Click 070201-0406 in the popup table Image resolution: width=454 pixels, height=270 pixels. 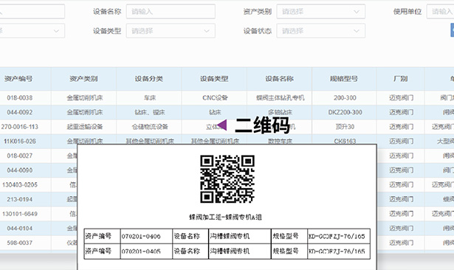(141, 236)
